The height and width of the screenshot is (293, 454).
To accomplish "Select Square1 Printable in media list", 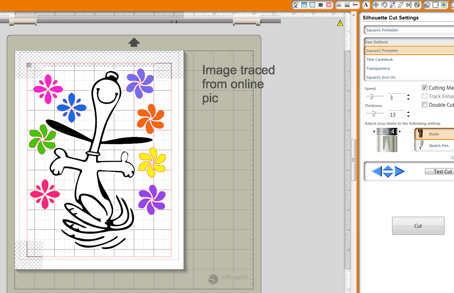I will tap(409, 51).
